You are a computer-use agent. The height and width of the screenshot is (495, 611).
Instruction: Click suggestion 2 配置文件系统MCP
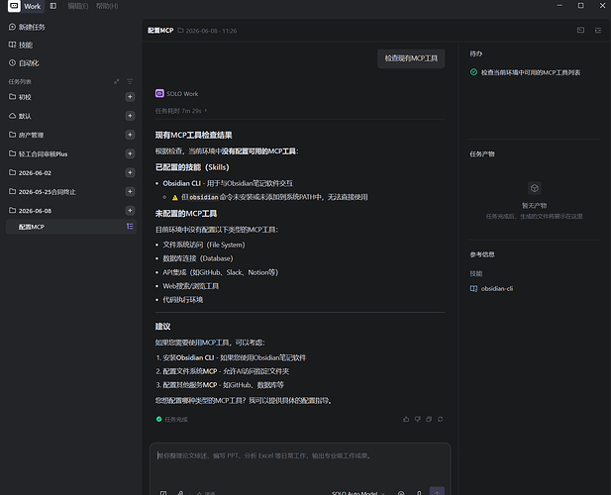tap(223, 371)
